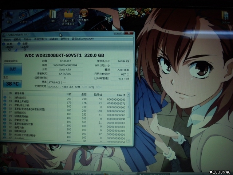This screenshot has height=175, width=233.
Task: Open the OnEye desktop shortcut
Action: click(x=23, y=17)
